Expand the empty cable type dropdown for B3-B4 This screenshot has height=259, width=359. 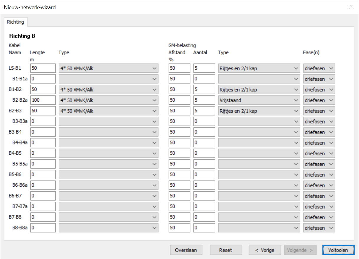click(x=109, y=132)
